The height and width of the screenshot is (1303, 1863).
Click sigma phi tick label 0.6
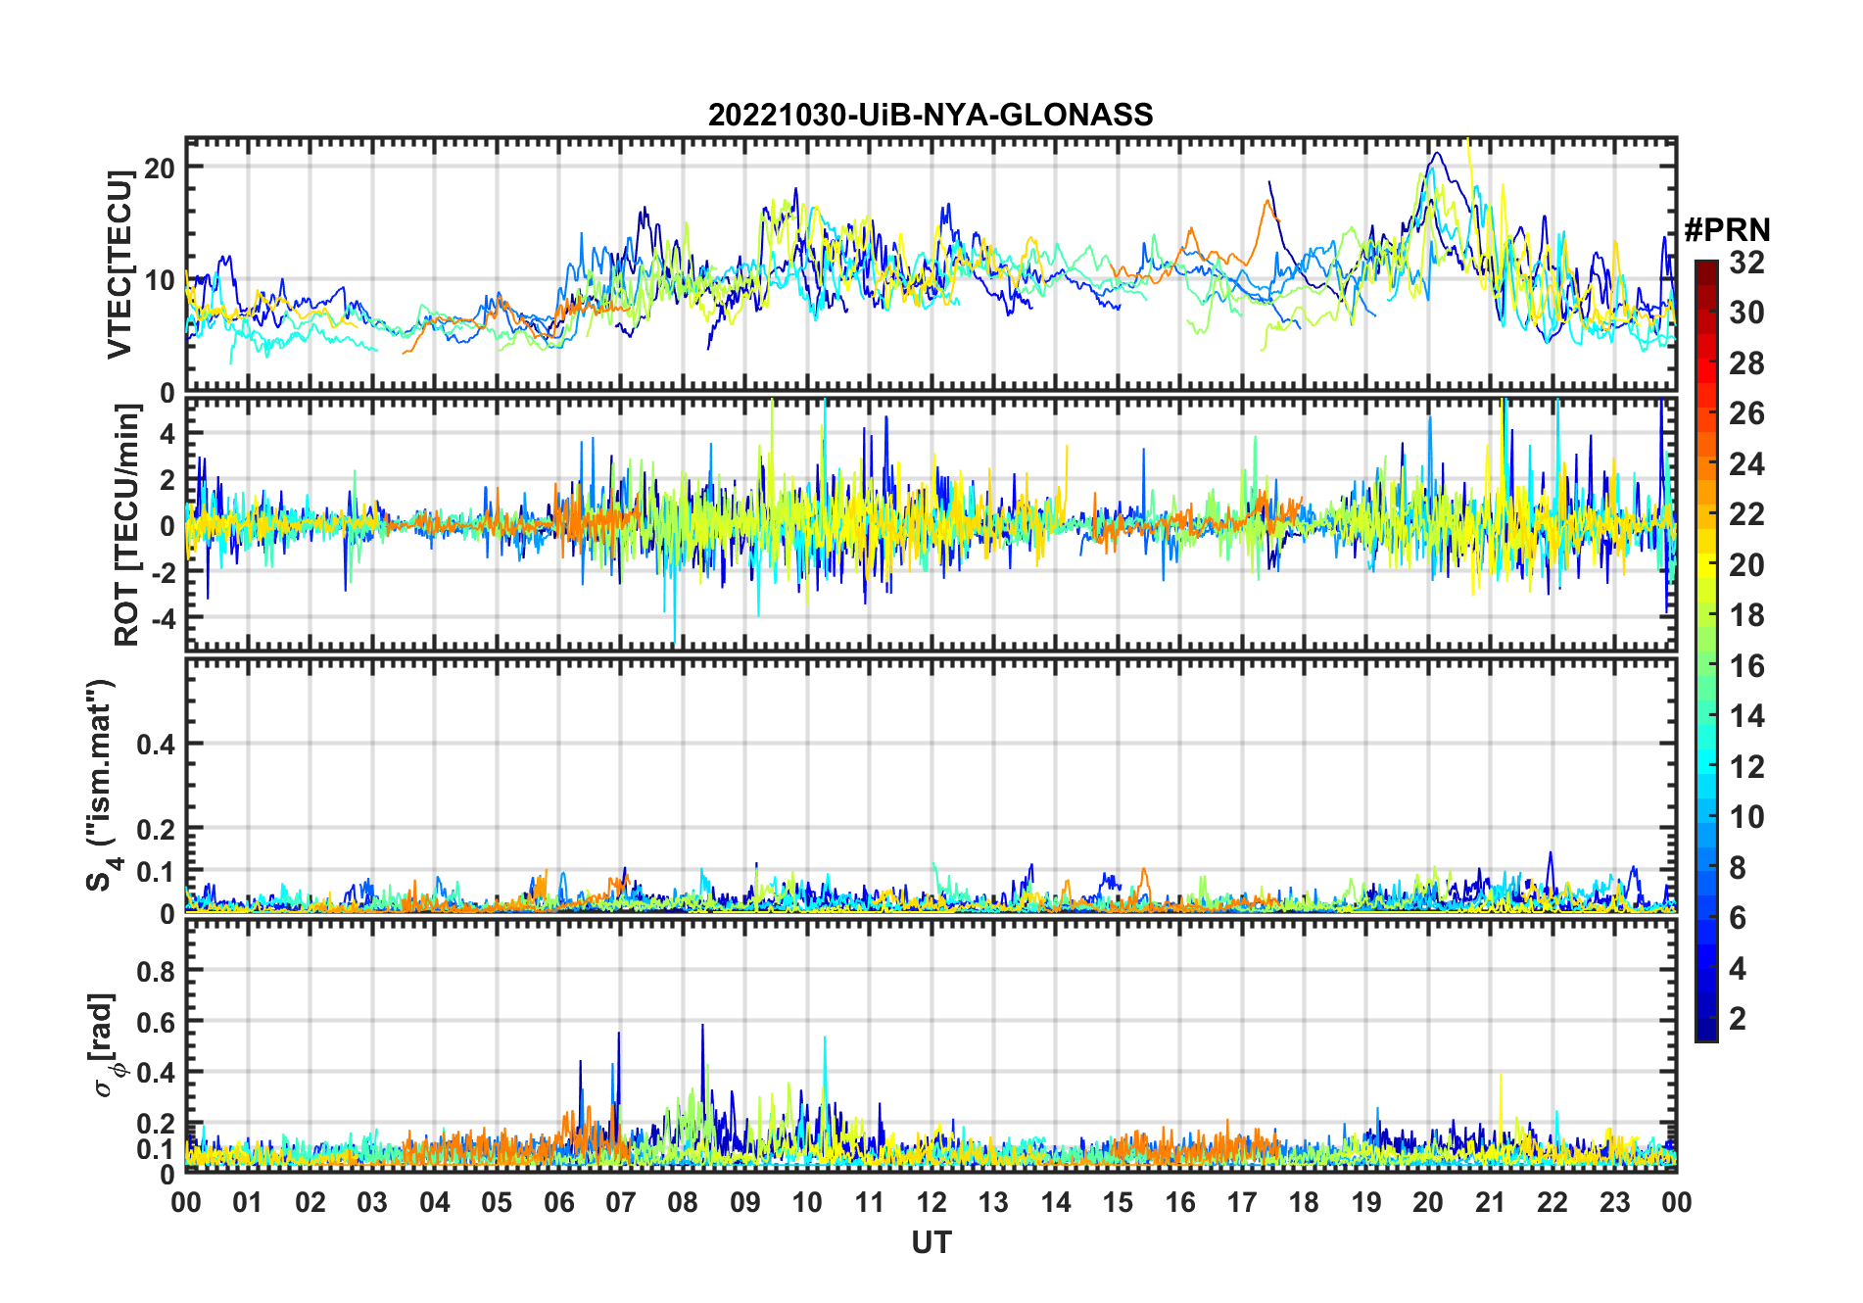[x=155, y=1023]
